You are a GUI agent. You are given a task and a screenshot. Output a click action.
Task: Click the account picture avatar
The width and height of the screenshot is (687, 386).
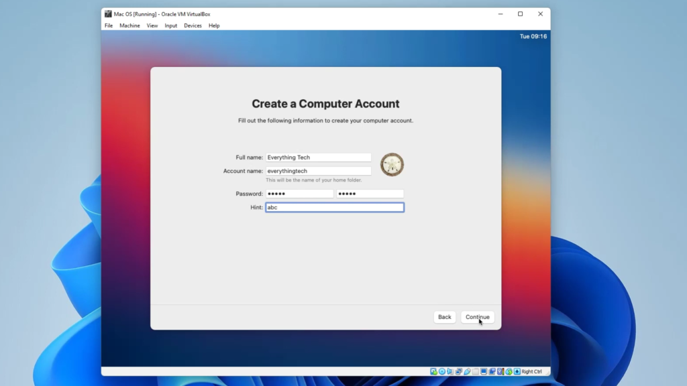tap(392, 165)
